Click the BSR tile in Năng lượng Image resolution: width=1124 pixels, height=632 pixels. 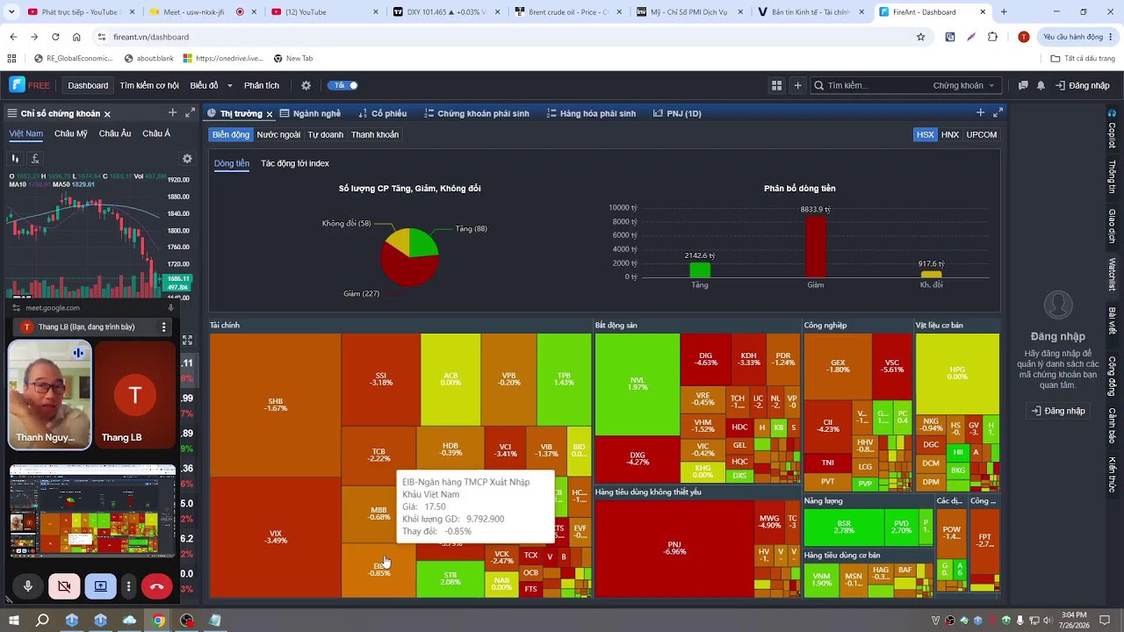click(x=844, y=528)
